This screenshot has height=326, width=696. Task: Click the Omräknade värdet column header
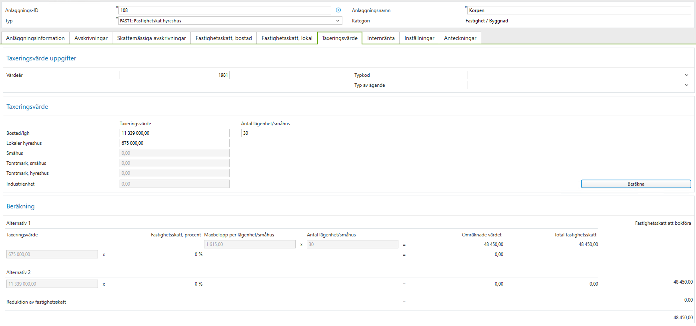(x=482, y=235)
